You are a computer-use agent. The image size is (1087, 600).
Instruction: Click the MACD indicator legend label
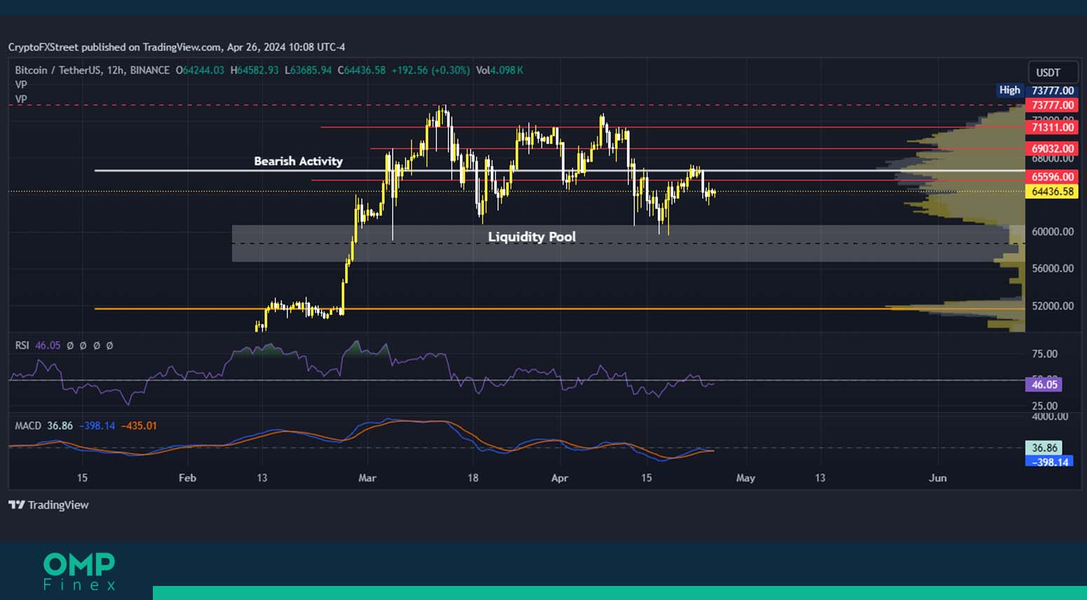(x=28, y=425)
